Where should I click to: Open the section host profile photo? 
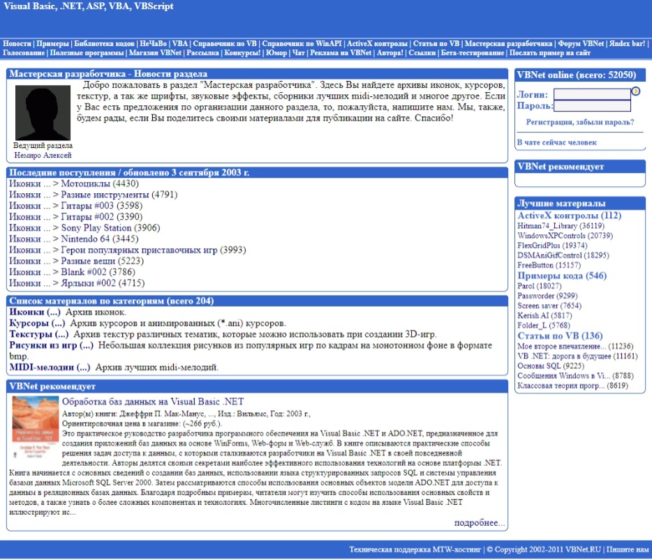pos(43,112)
